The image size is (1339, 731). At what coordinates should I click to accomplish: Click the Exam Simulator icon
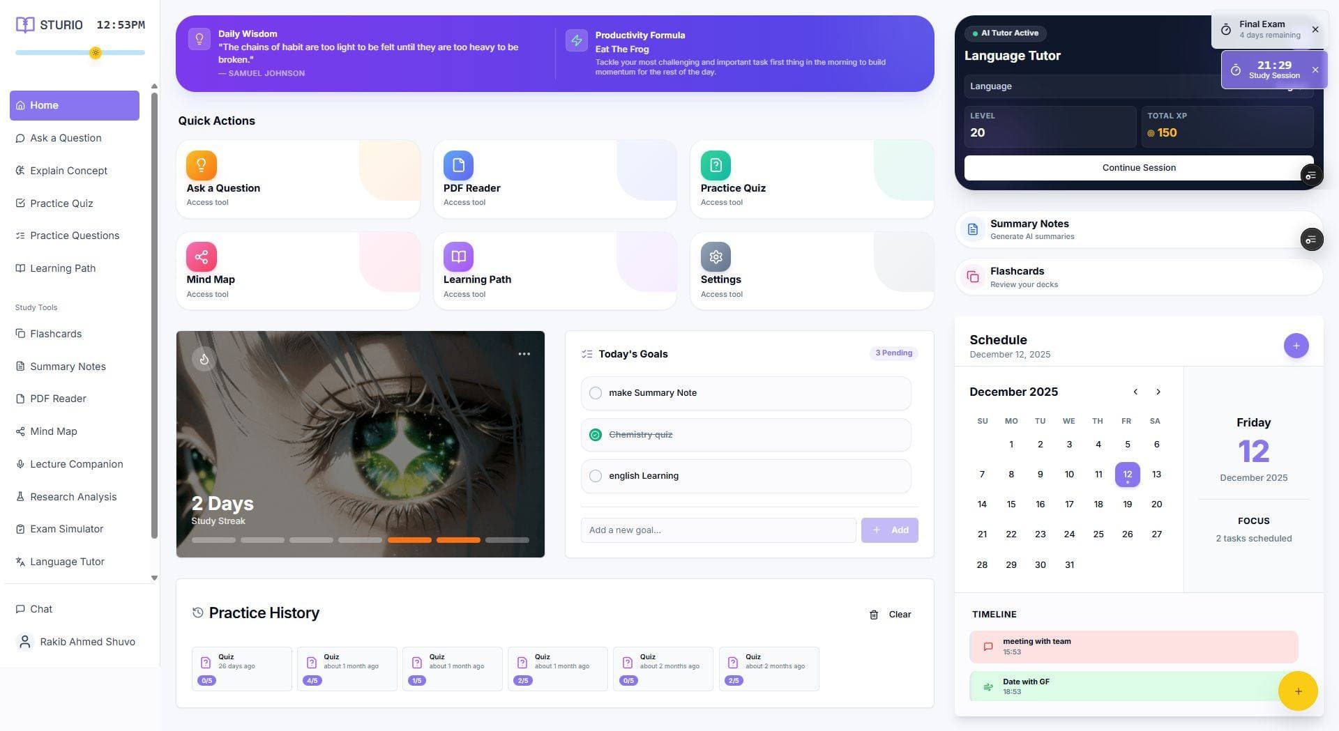20,529
